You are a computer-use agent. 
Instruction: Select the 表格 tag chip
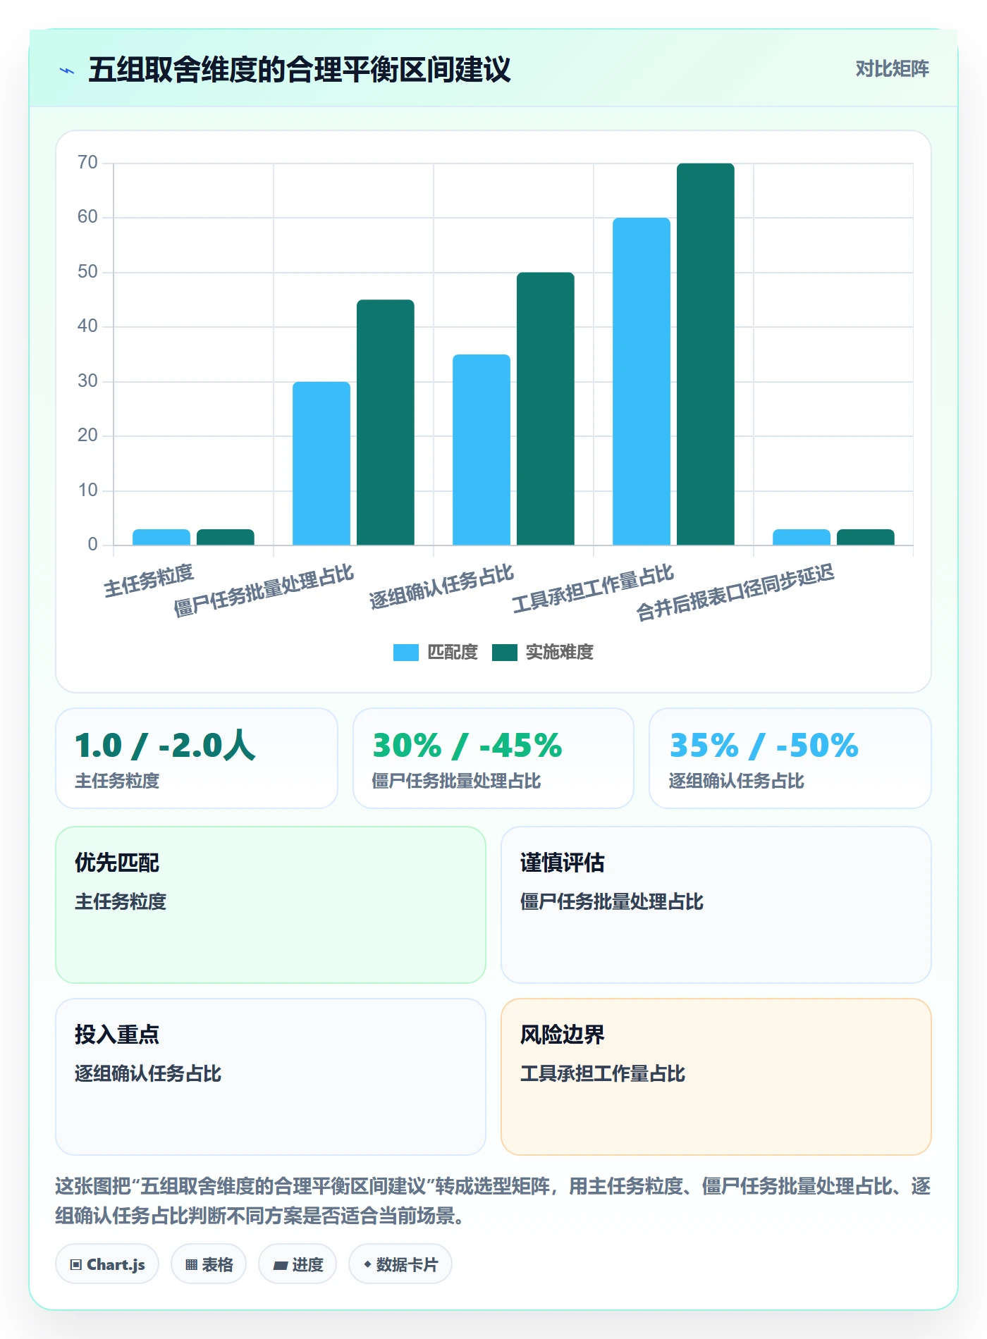pos(209,1264)
